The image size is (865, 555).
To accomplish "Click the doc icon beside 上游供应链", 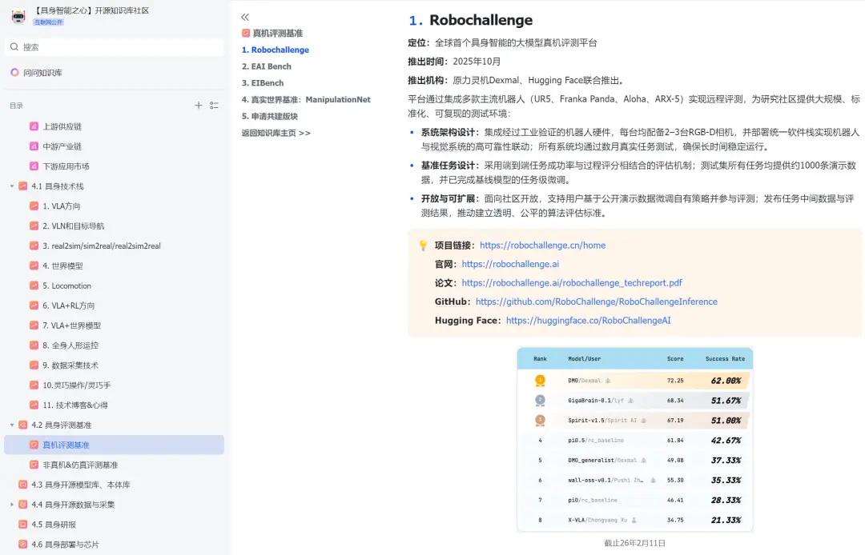I will pos(34,126).
